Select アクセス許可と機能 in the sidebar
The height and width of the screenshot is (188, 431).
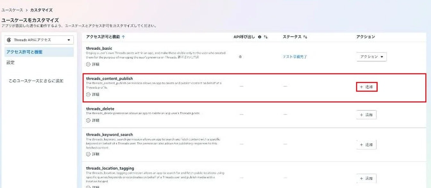[39, 52]
